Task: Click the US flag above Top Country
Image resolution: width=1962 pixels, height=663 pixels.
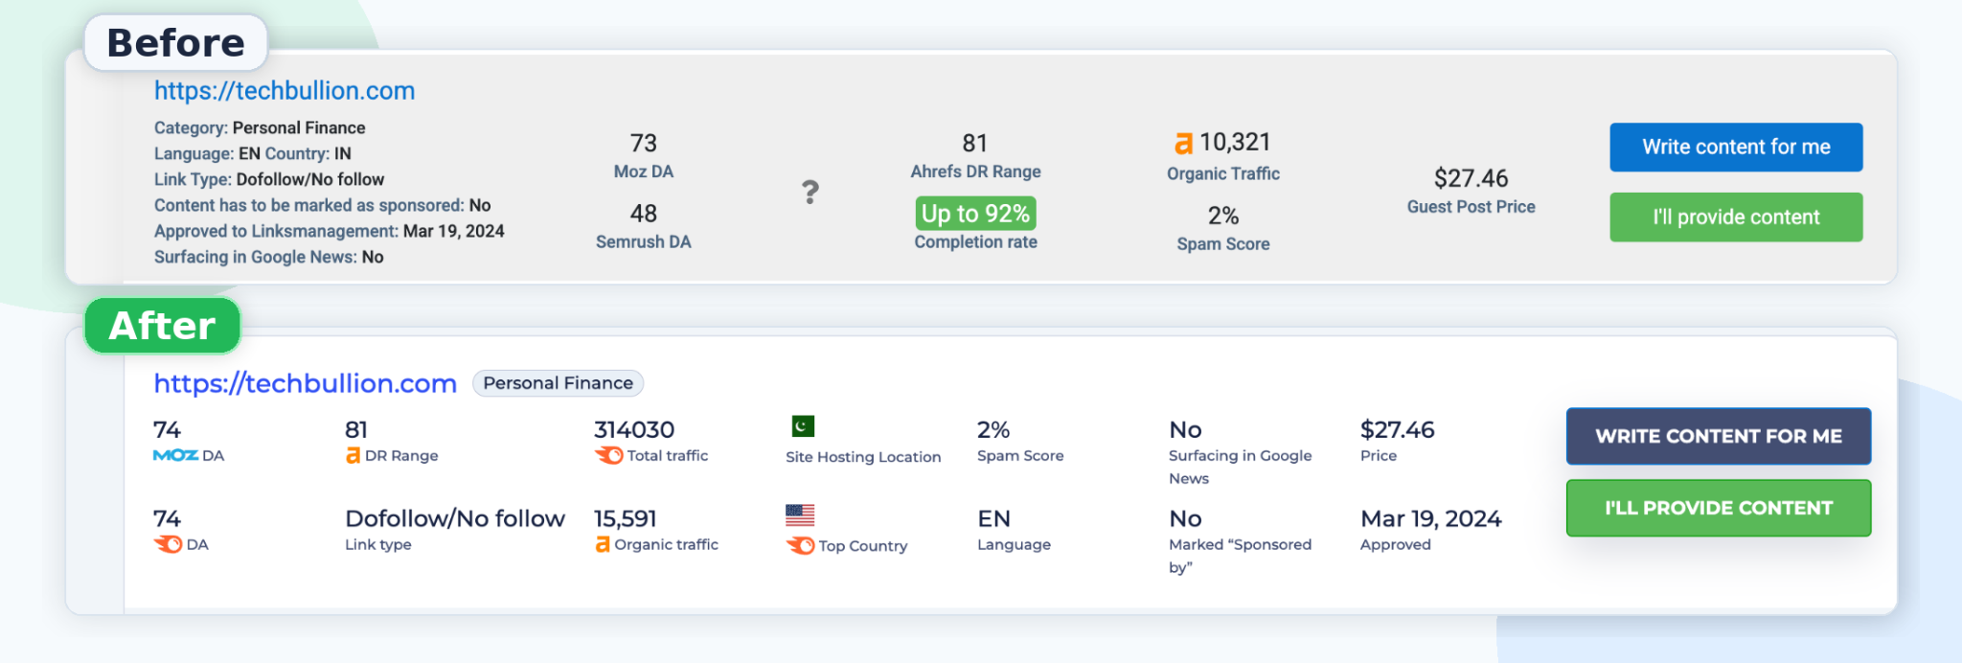Action: tap(800, 514)
